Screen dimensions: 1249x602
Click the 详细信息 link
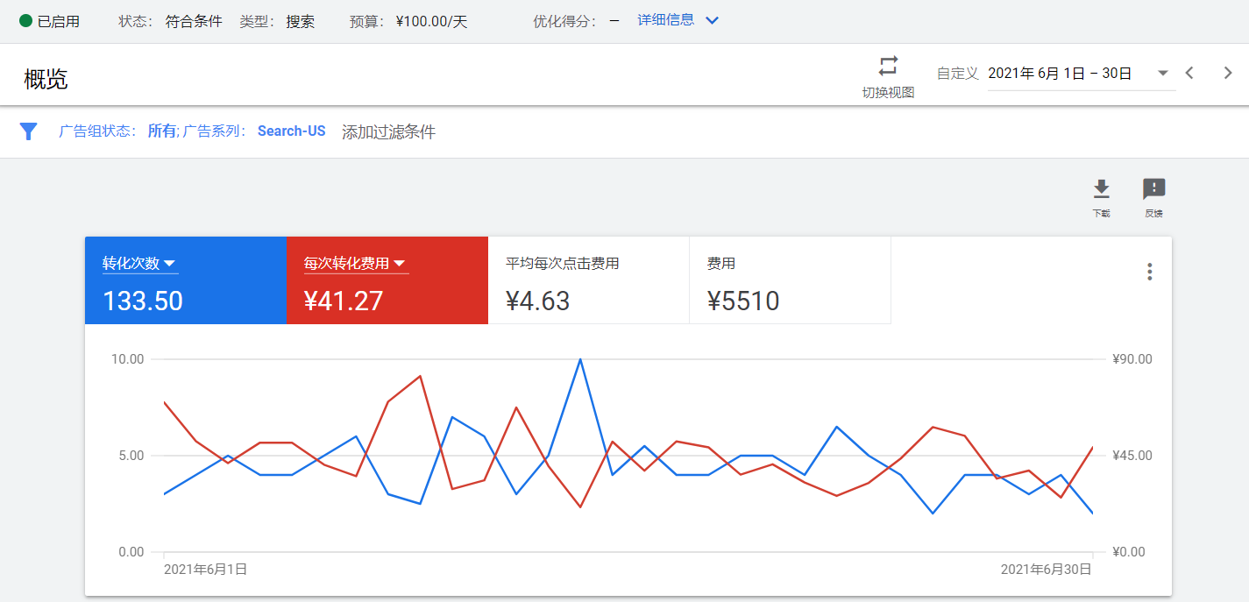(665, 20)
